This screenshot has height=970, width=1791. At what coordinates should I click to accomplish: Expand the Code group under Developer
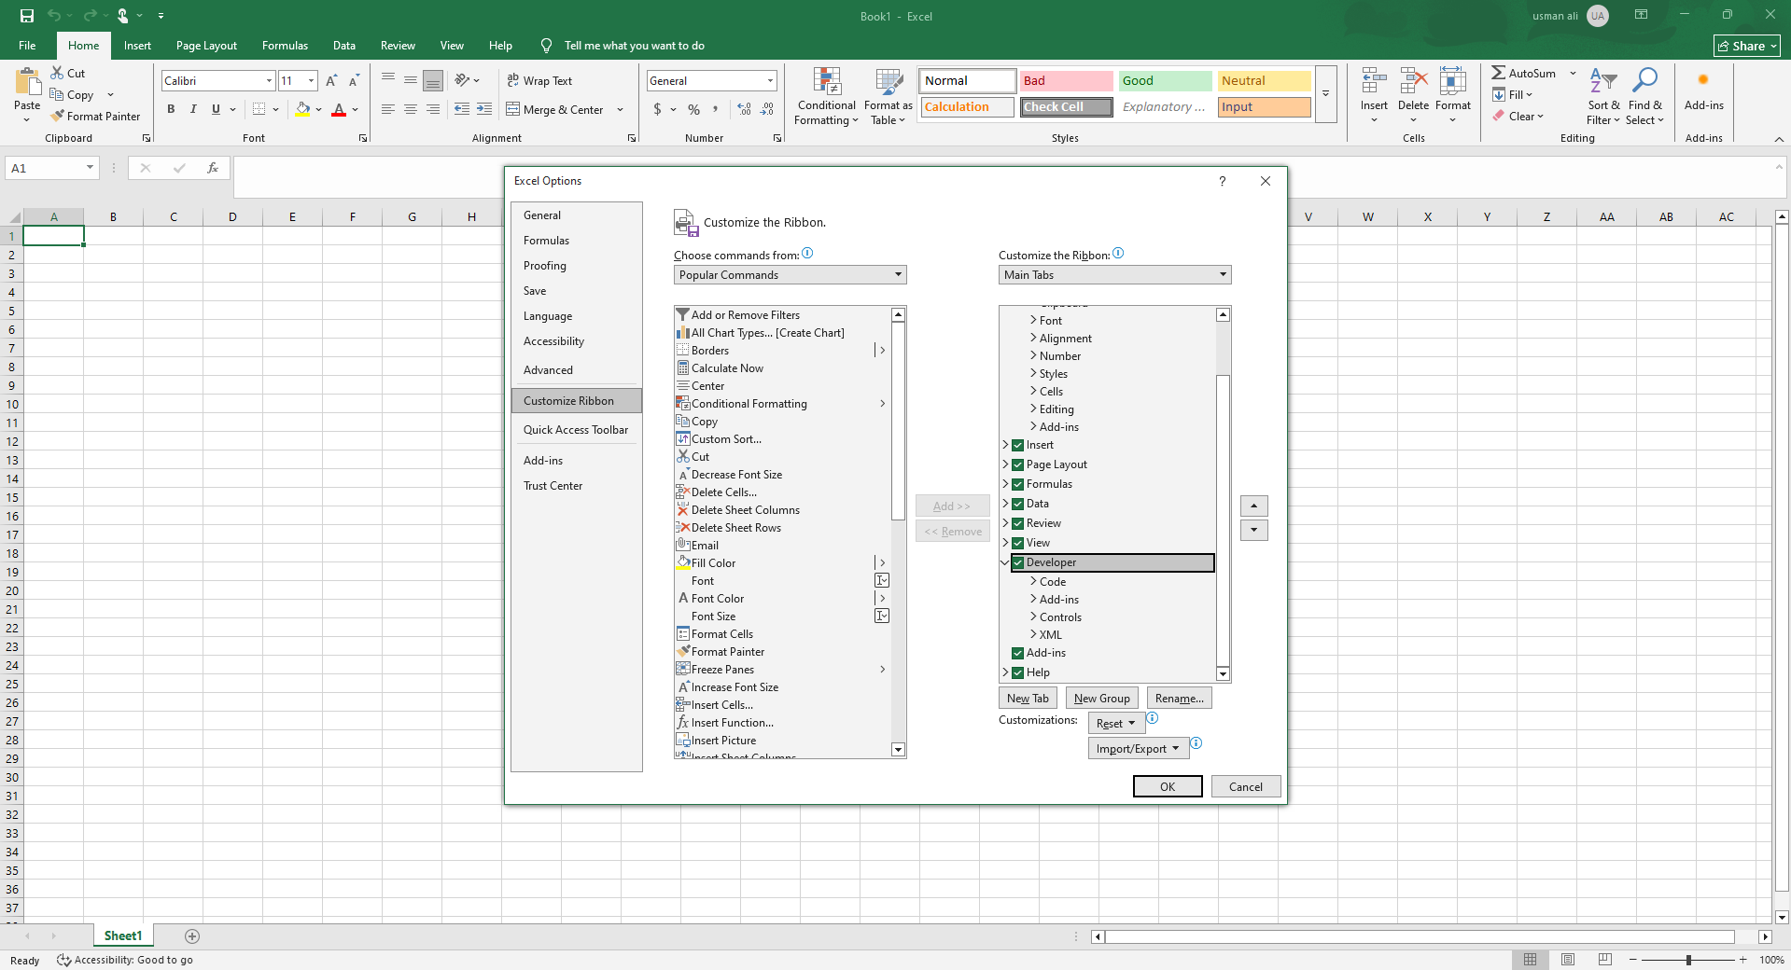pos(1033,582)
